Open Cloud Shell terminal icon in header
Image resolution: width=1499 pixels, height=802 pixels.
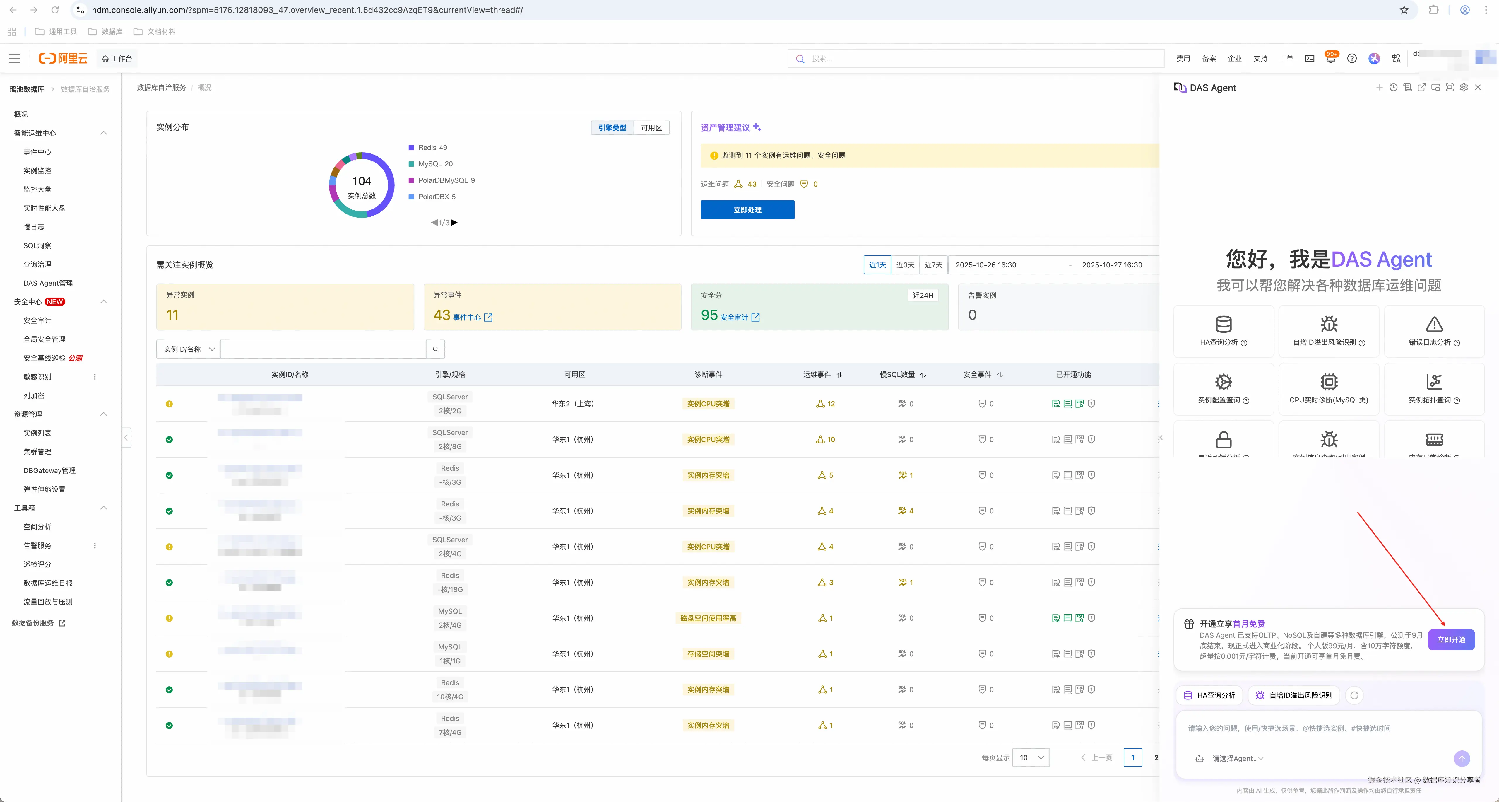tap(1309, 59)
